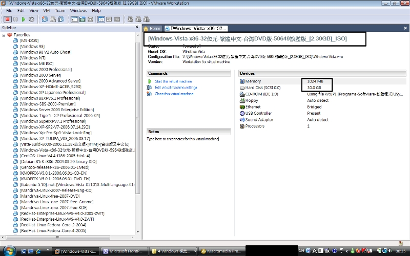Select [Windows SuperXPV7.1 Professional] entry
This screenshot has width=410, height=256.
point(53,121)
